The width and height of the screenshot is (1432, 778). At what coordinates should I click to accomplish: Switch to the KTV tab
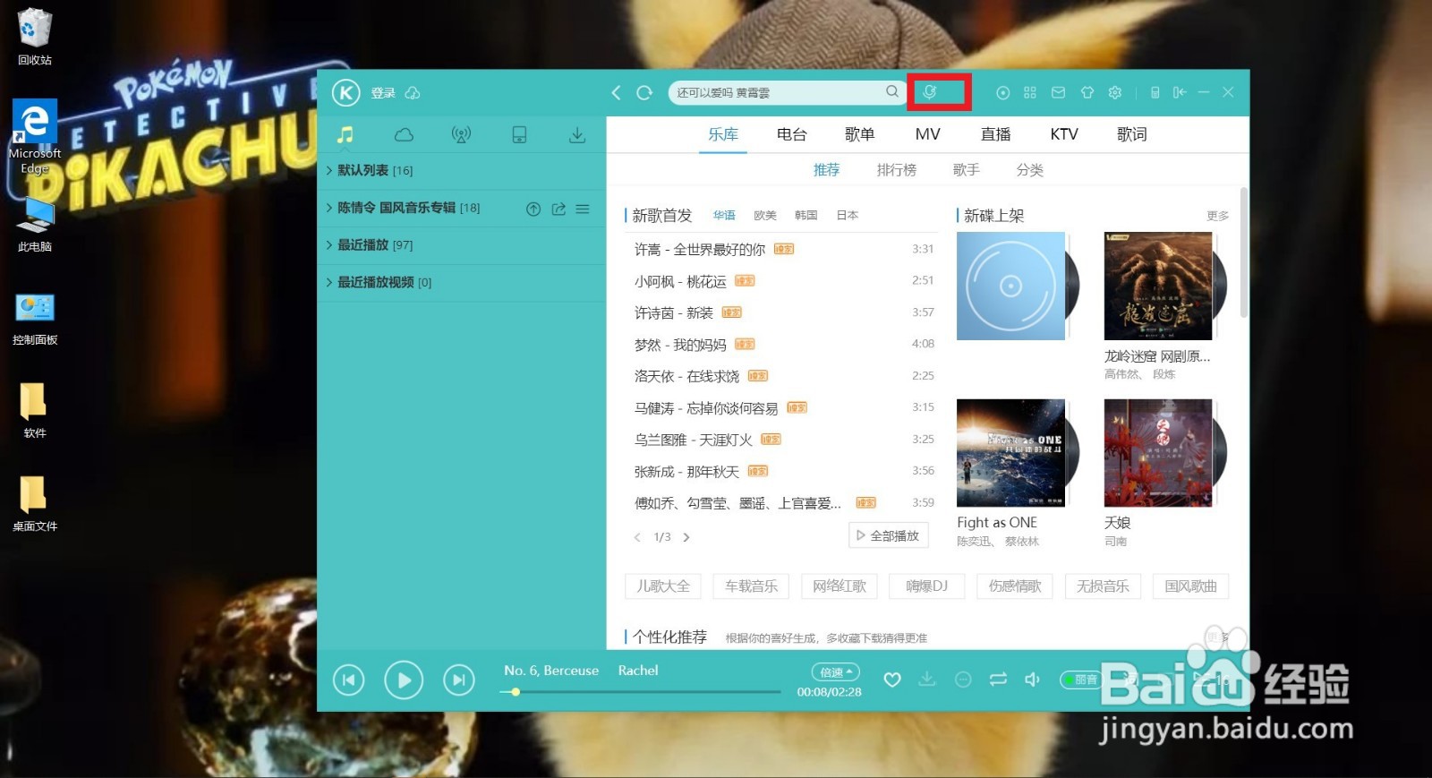(x=1063, y=134)
